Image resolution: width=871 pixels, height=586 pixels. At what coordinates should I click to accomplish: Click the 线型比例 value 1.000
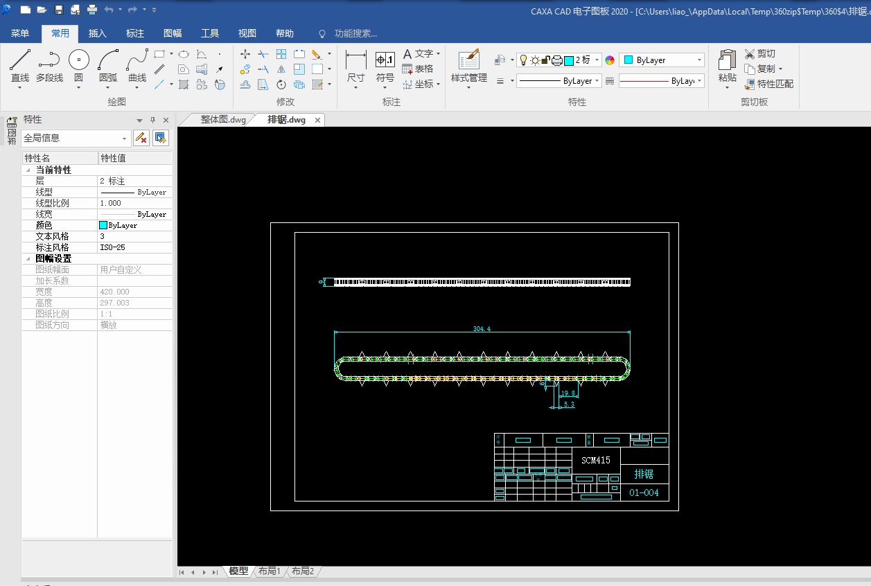click(134, 203)
